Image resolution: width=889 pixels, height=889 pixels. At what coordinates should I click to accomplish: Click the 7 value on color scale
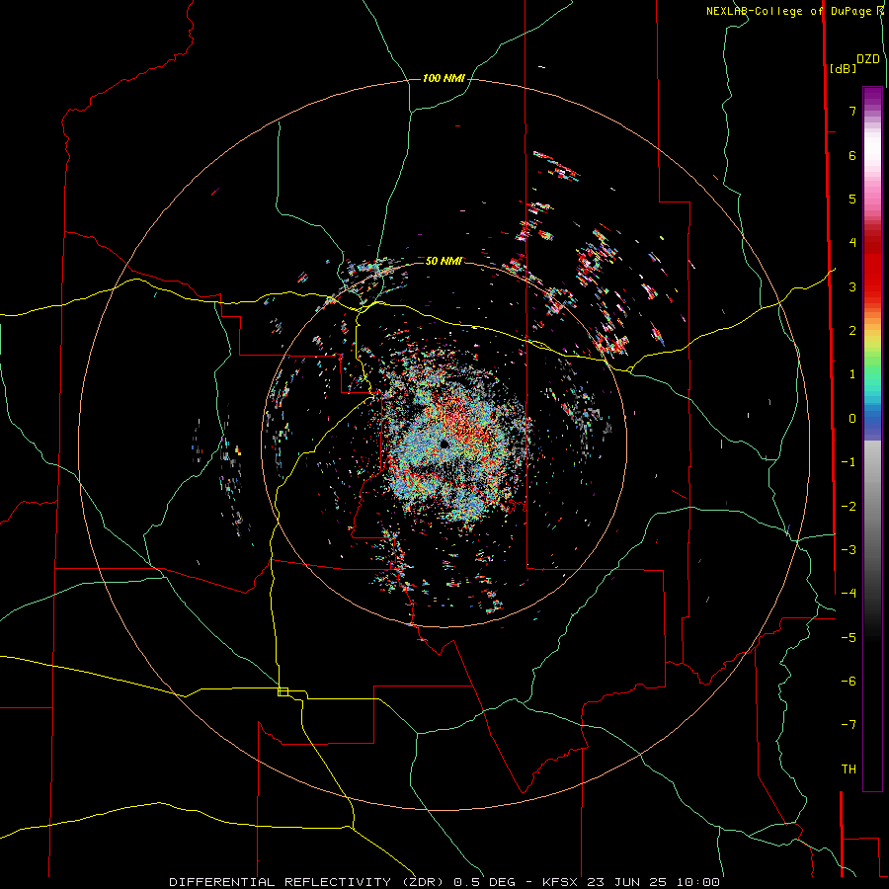[852, 111]
